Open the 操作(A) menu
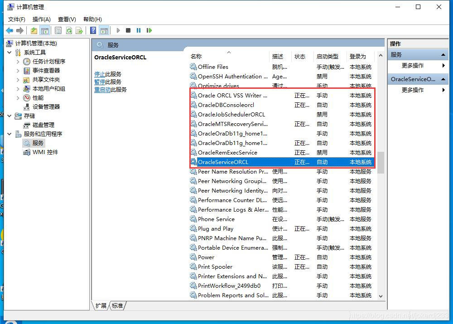Viewport: 453px width, 324px height. click(x=42, y=19)
